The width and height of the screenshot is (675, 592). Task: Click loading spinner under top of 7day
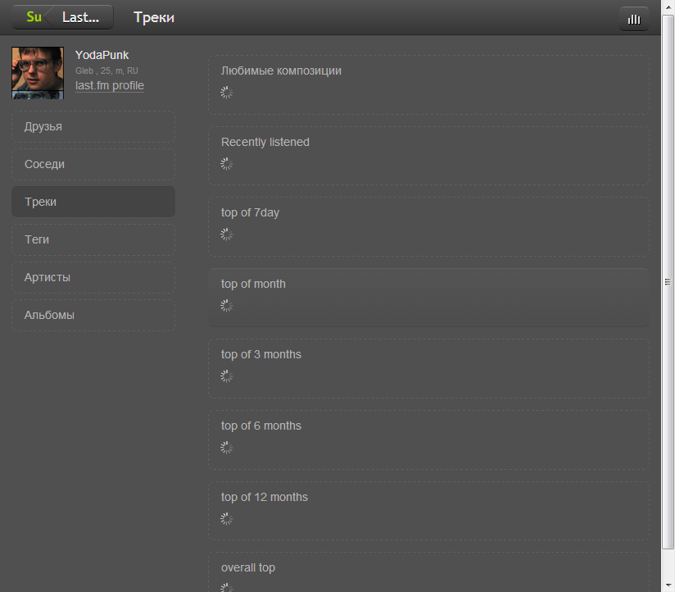(x=226, y=235)
